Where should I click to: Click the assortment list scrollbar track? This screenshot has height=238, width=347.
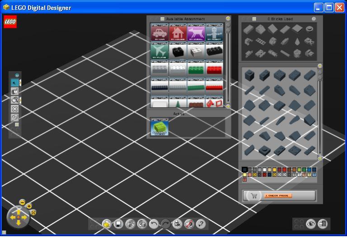click(228, 69)
